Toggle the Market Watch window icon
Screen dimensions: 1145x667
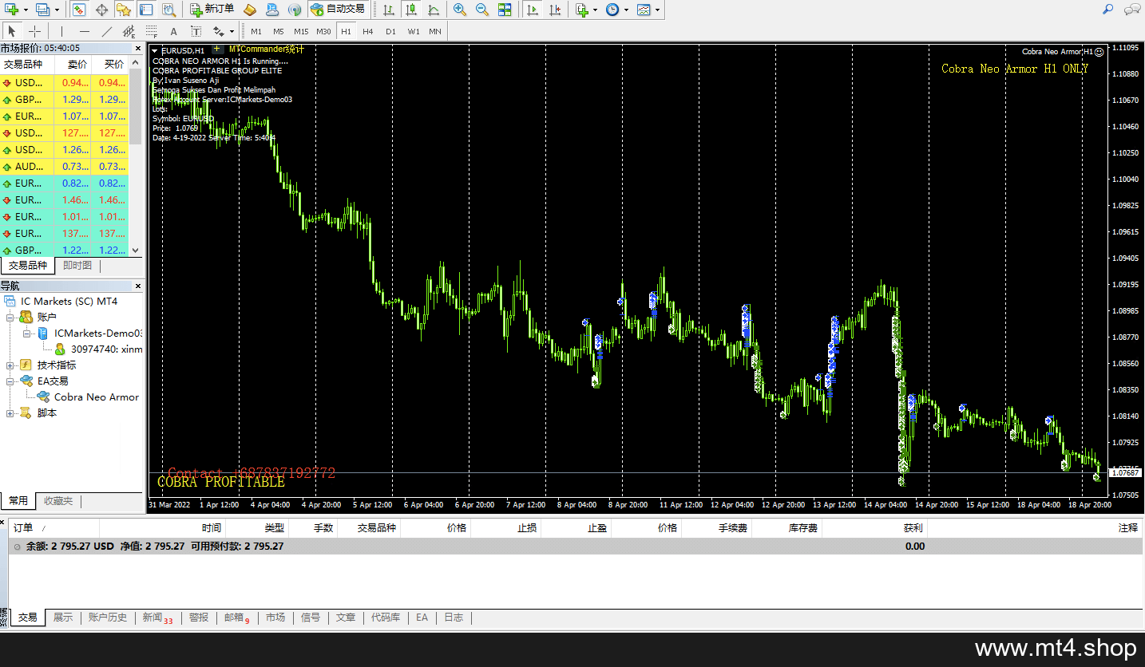coord(79,10)
